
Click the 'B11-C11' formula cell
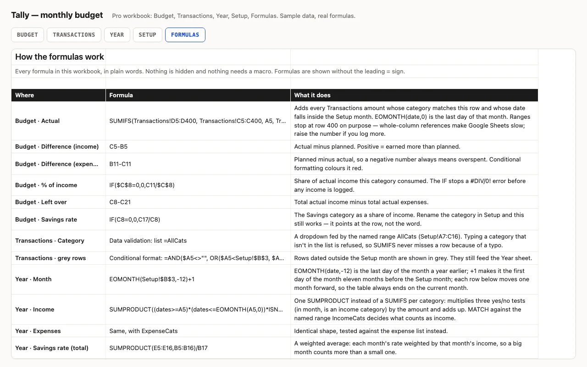coord(198,164)
